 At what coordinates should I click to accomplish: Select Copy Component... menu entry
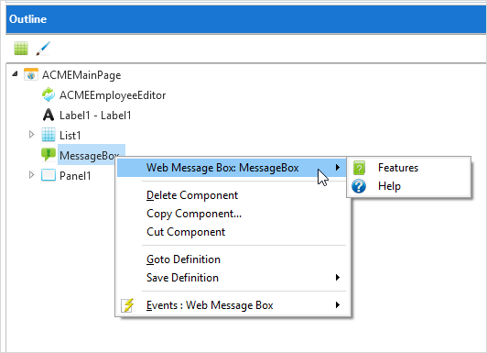click(194, 214)
